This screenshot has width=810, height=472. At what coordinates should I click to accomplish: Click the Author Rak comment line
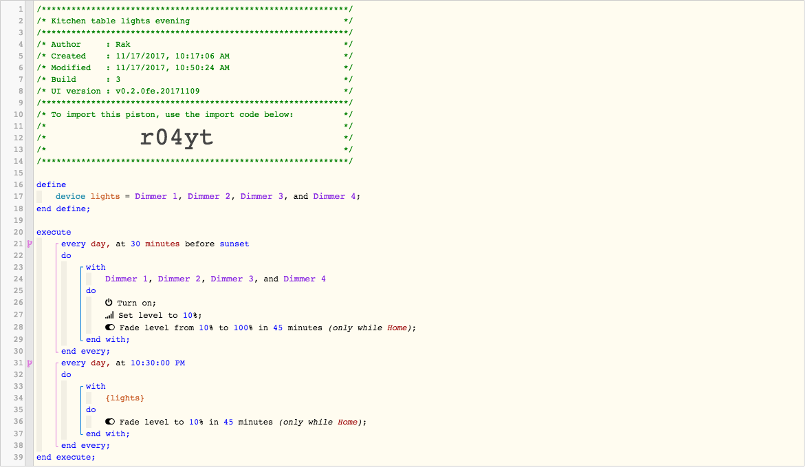(x=194, y=45)
